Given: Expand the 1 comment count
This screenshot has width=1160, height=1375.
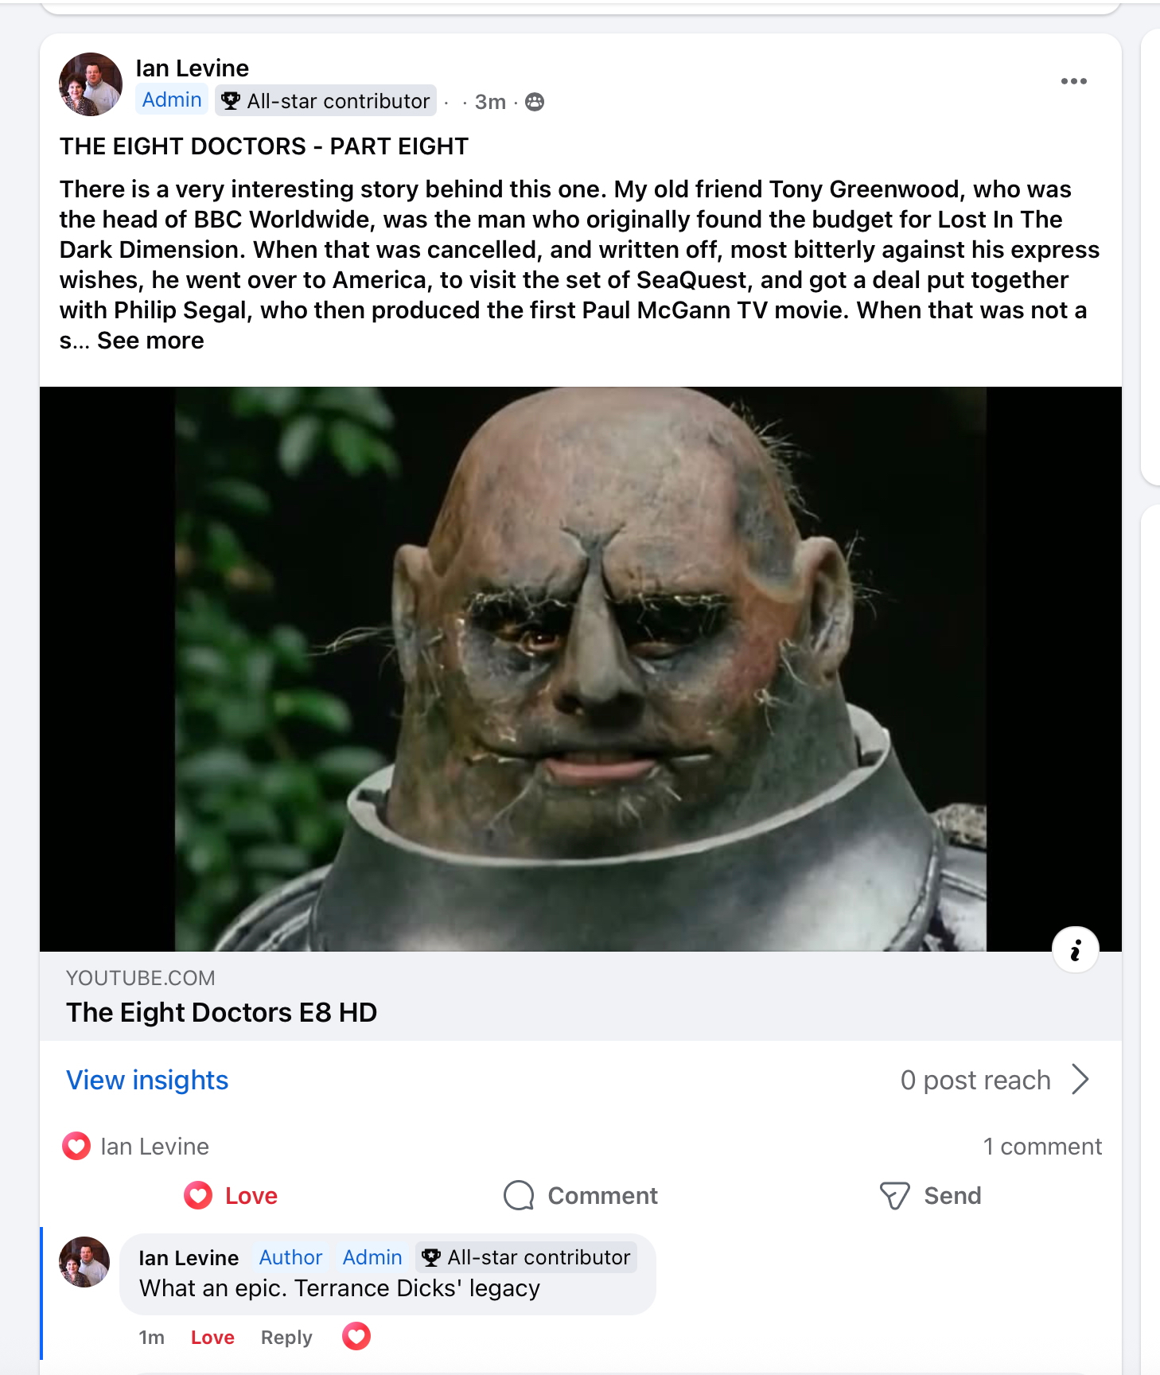Looking at the screenshot, I should pos(1042,1146).
